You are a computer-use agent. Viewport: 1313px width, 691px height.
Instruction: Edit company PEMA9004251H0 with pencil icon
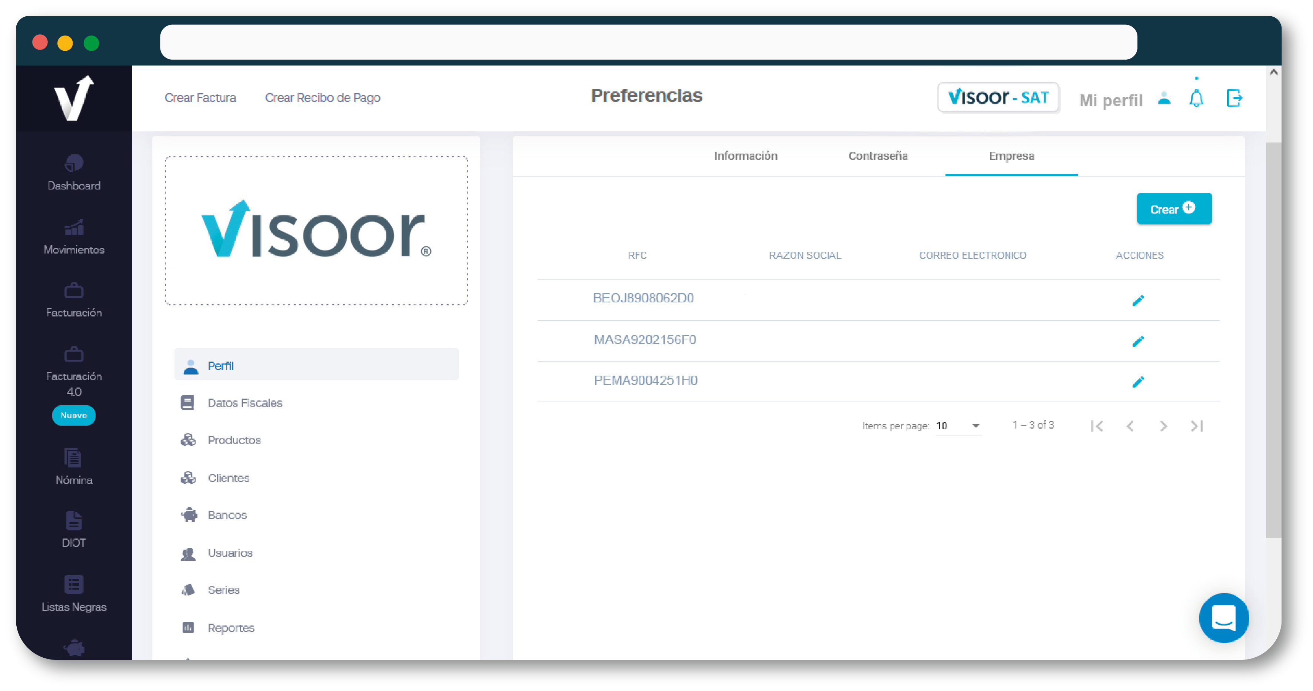point(1138,382)
